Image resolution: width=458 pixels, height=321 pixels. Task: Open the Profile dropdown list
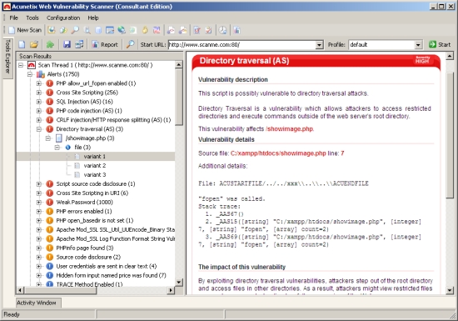(418, 45)
